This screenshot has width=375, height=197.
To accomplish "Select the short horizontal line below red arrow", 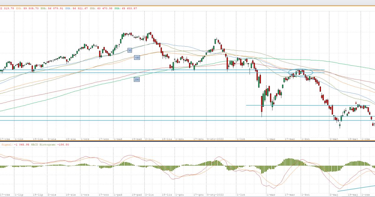I will [281, 105].
